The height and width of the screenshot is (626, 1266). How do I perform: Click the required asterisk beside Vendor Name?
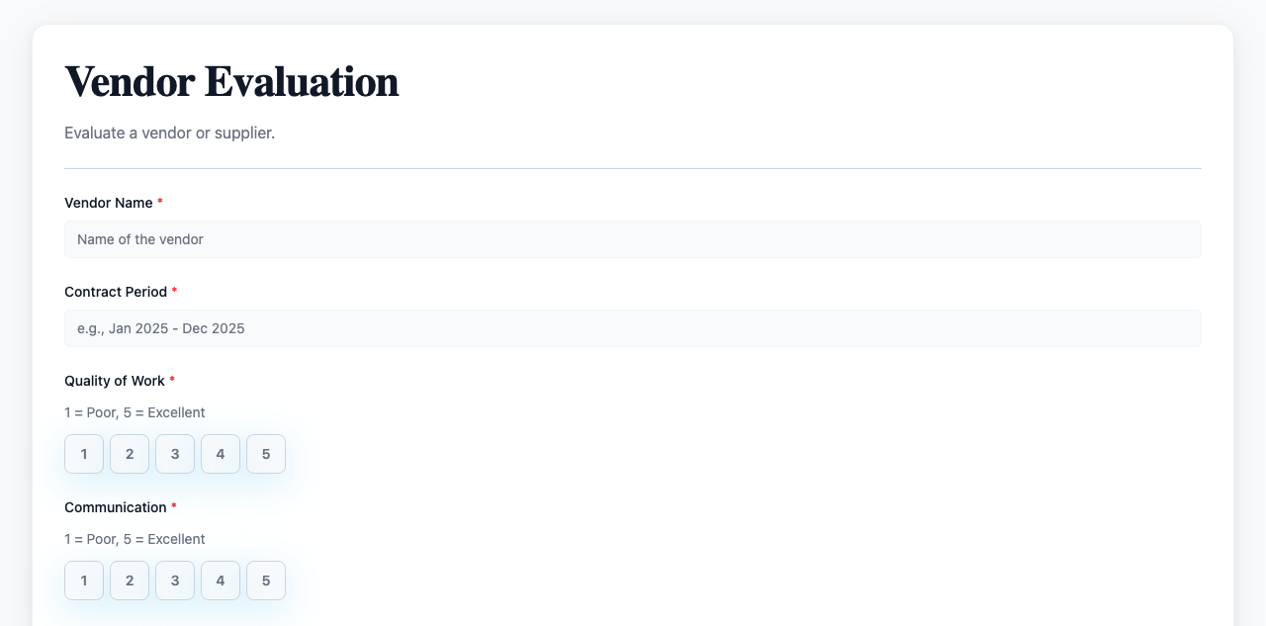pyautogui.click(x=160, y=203)
